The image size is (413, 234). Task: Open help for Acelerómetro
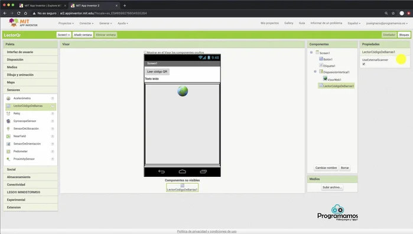tap(53, 98)
